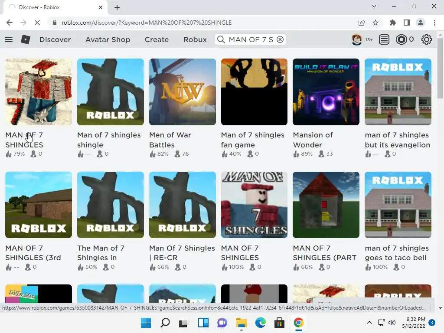Click the page vertical scrollbar thumb
Image resolution: width=444 pixels, height=333 pixels.
click(x=440, y=68)
